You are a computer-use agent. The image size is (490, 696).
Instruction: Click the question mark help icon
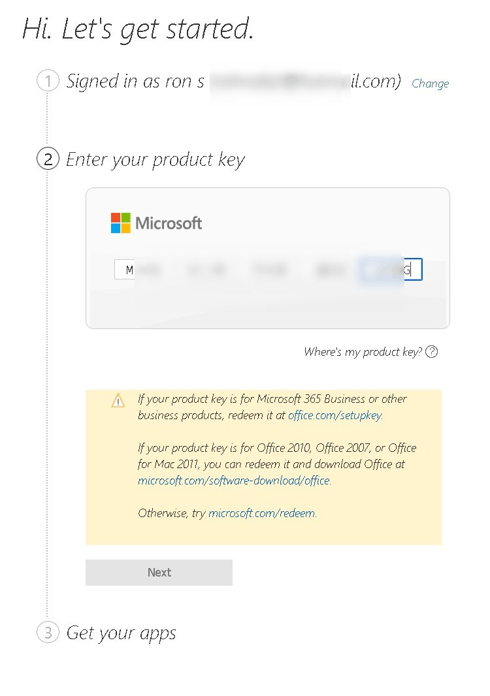pyautogui.click(x=431, y=352)
